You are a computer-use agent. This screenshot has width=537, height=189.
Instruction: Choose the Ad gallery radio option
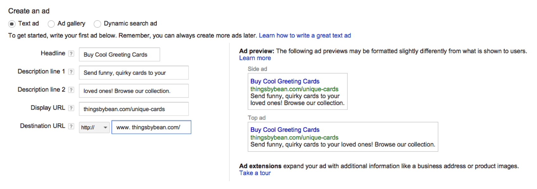coord(51,24)
